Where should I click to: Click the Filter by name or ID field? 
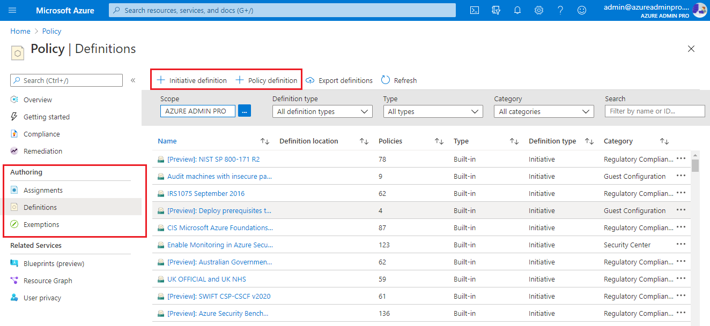655,111
